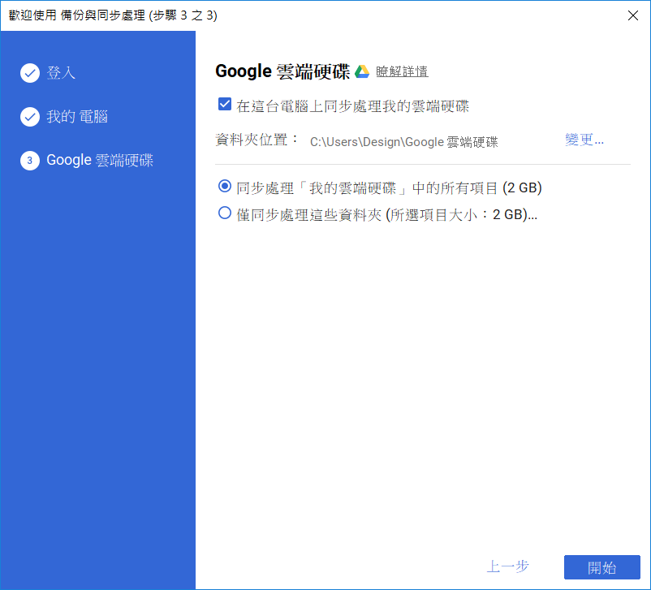Open the 瞭解詳情 link
The height and width of the screenshot is (590, 651).
coord(402,71)
